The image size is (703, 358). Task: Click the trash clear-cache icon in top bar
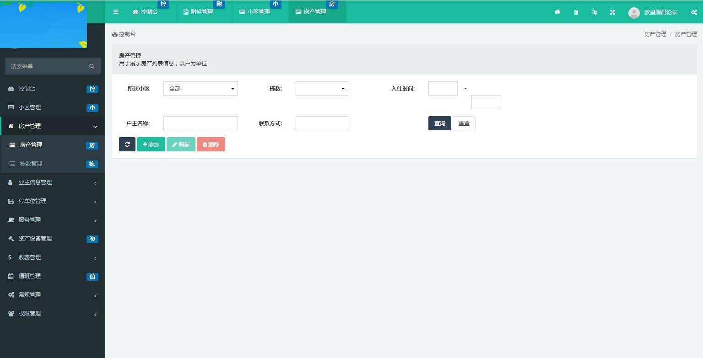(x=576, y=12)
